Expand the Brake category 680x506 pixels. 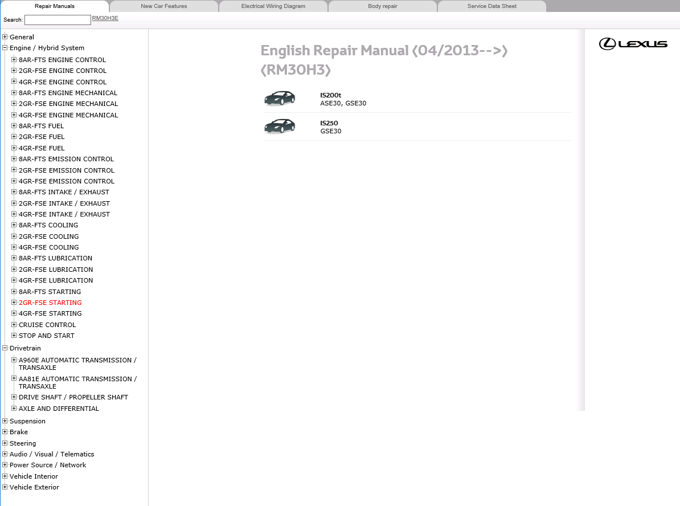(5, 432)
